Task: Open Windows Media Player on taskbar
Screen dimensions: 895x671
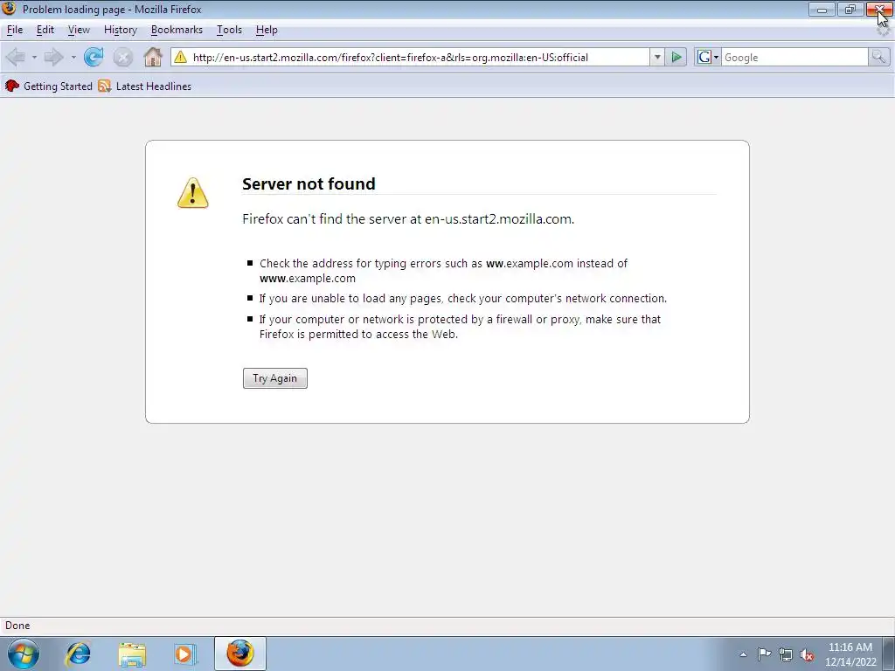Action: (185, 654)
